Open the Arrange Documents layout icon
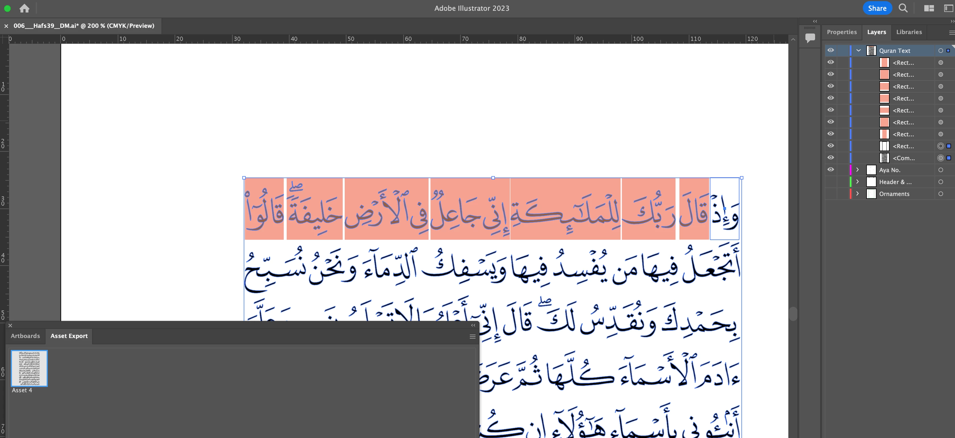 (929, 8)
